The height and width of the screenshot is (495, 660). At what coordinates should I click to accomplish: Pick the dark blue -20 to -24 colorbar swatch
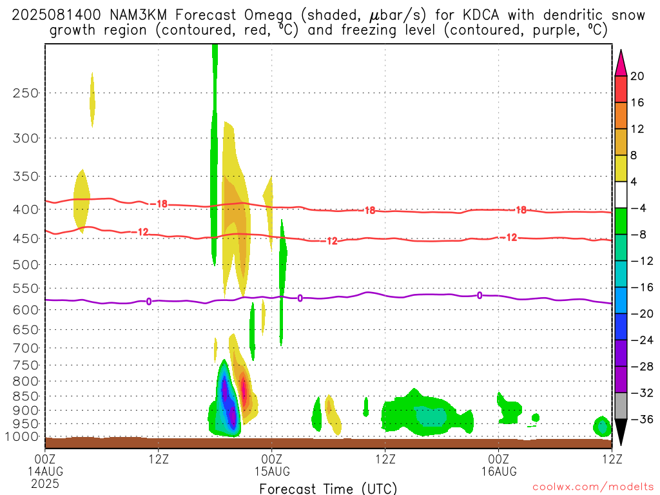(x=621, y=327)
